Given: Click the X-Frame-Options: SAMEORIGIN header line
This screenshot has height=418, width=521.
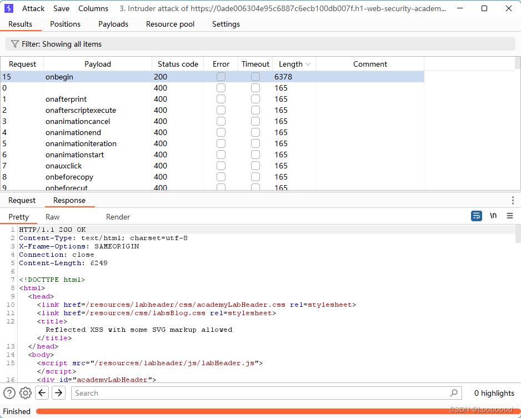Looking at the screenshot, I should pos(79,246).
